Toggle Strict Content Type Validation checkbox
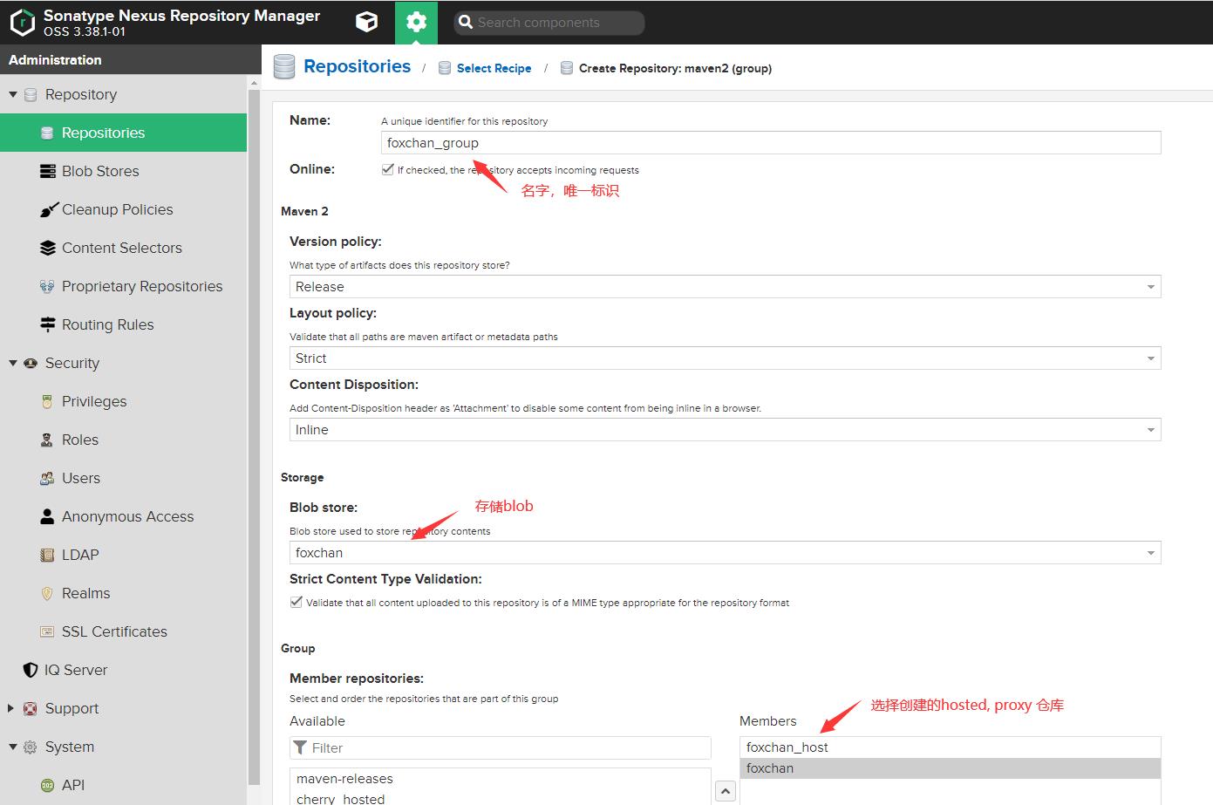This screenshot has width=1213, height=805. click(x=296, y=602)
